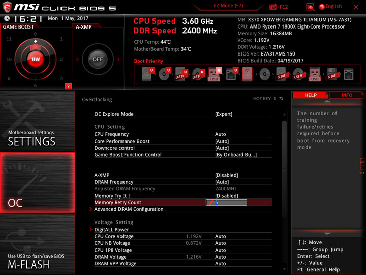Click the help panel top collapse handle
366x275 pixels.
[327, 102]
